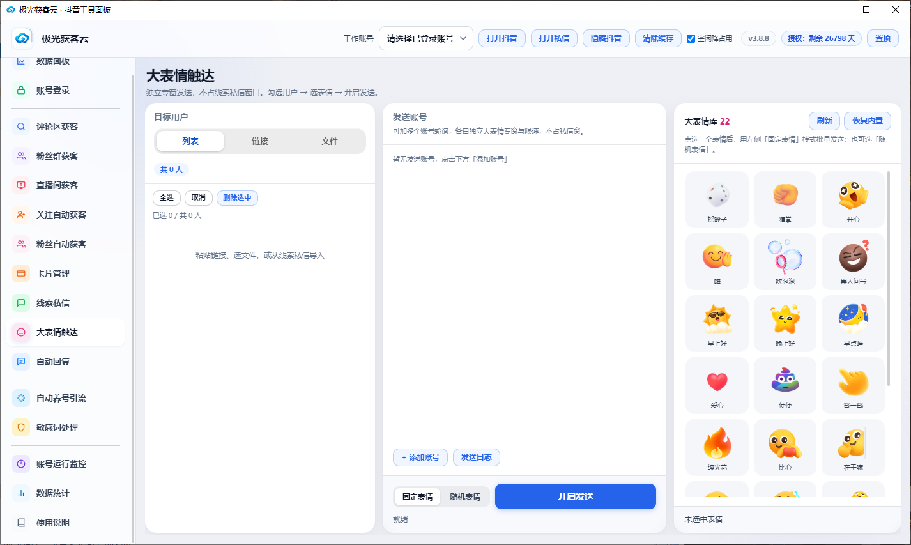Click the 开启发送 start button
The width and height of the screenshot is (911, 545).
[x=576, y=496]
